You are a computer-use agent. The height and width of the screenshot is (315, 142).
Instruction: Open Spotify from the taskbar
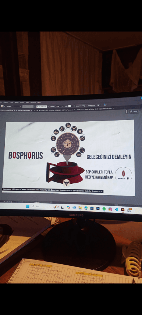104,209
